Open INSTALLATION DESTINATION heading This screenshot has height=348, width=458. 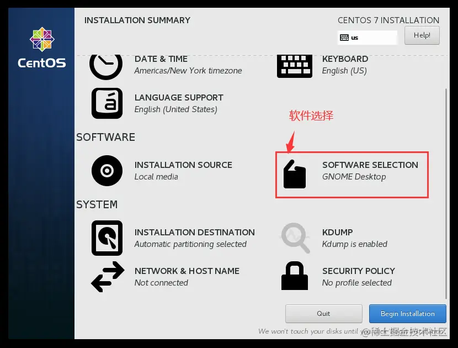195,232
